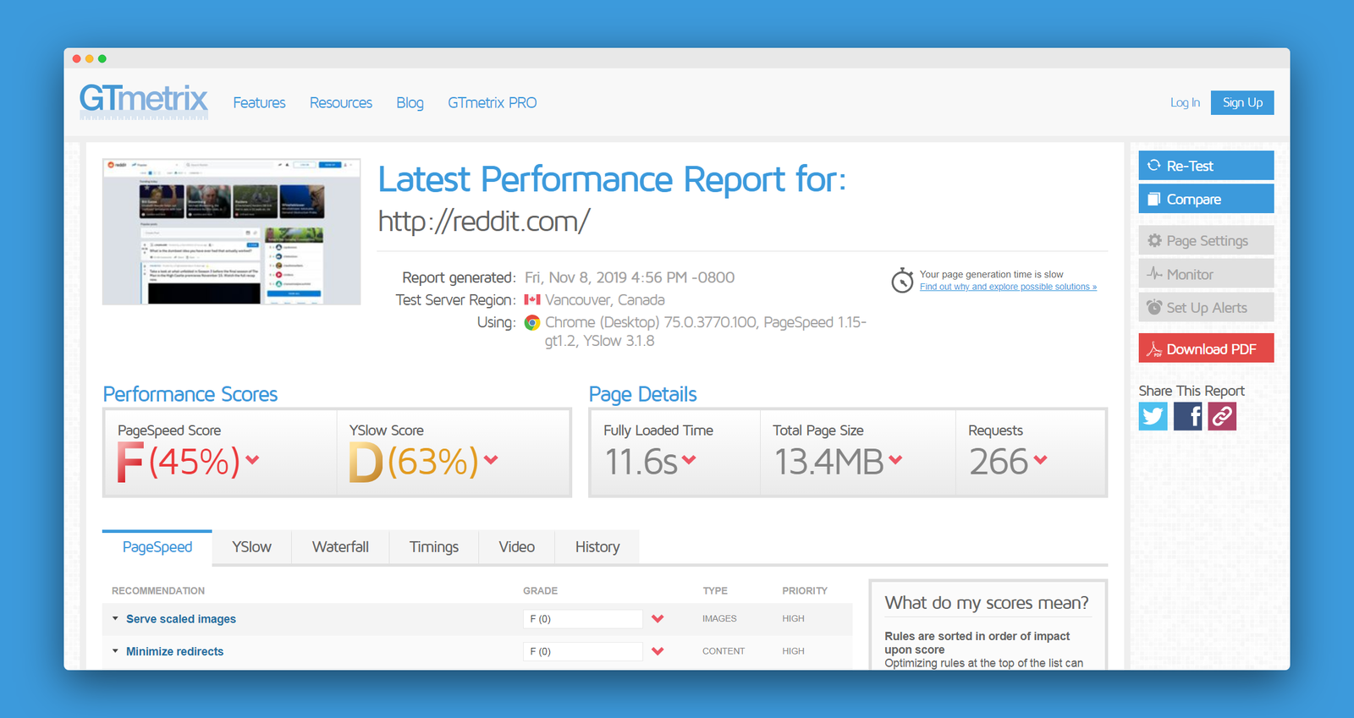Click the Chrome browser icon
This screenshot has height=718, width=1354.
[x=532, y=322]
